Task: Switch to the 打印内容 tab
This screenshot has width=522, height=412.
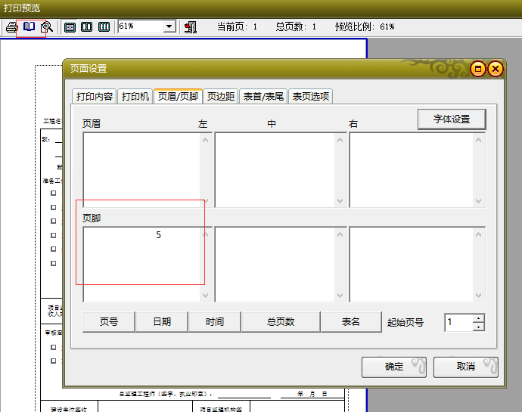Action: click(95, 97)
